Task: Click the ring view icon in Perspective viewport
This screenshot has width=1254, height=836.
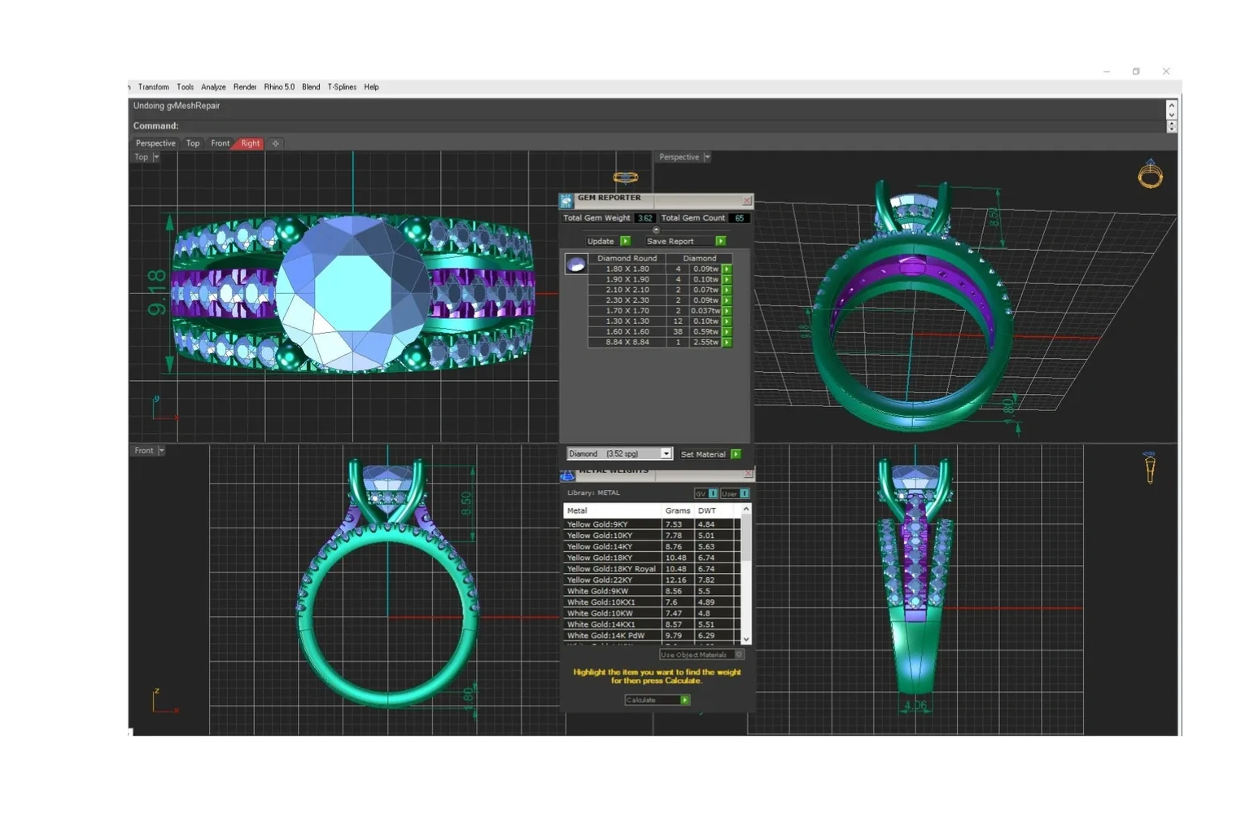Action: click(x=1150, y=174)
